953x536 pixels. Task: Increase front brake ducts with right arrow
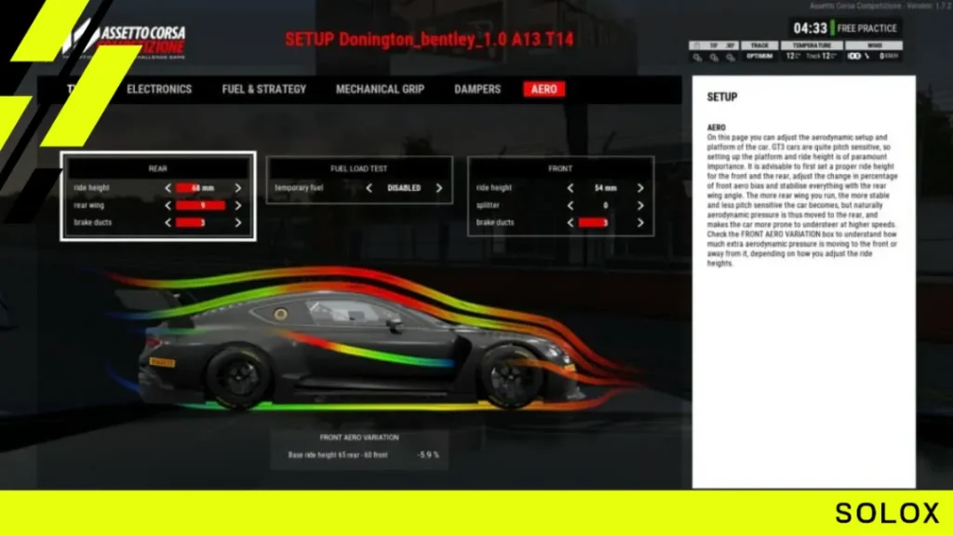[x=640, y=222]
